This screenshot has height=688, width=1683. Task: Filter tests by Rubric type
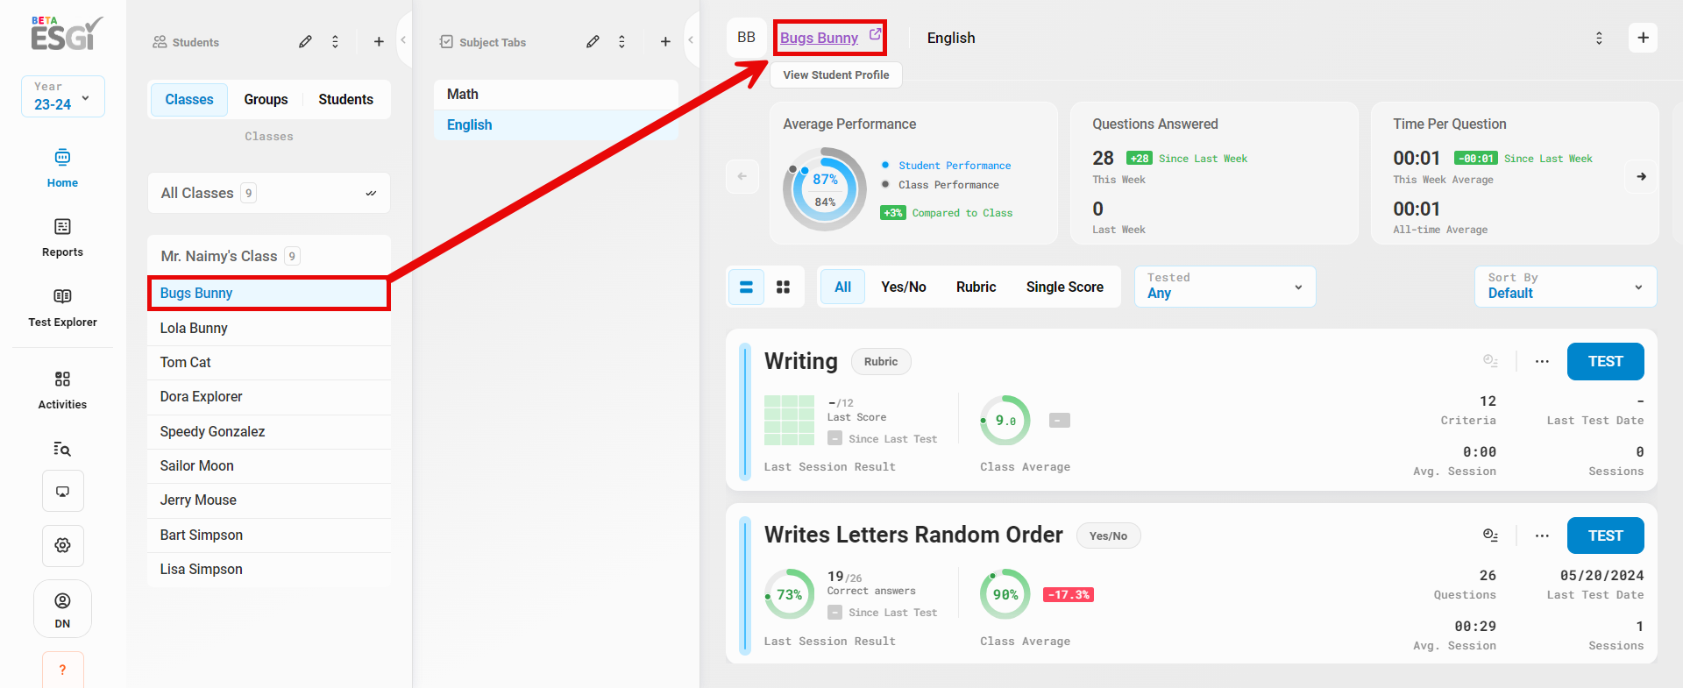click(x=976, y=287)
